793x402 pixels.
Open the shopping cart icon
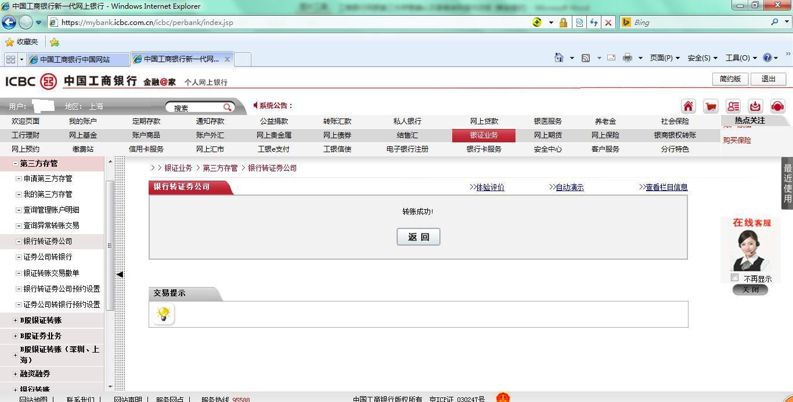coord(711,106)
